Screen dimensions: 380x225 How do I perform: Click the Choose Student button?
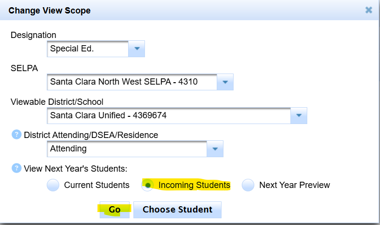coord(177,210)
